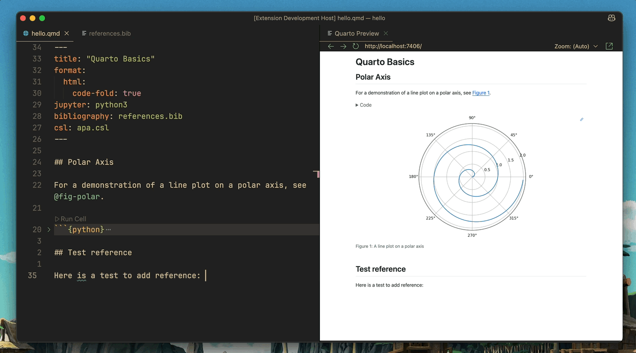Follow the Figure 1 link
636x353 pixels.
coord(481,93)
